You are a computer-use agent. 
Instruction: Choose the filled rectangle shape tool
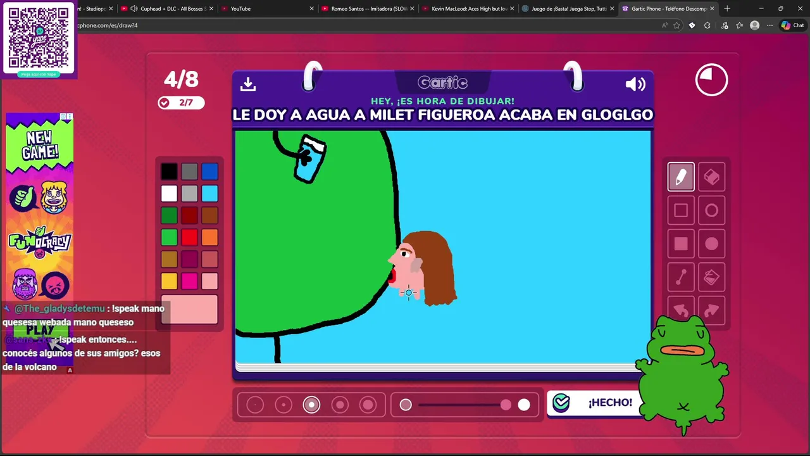(x=681, y=244)
